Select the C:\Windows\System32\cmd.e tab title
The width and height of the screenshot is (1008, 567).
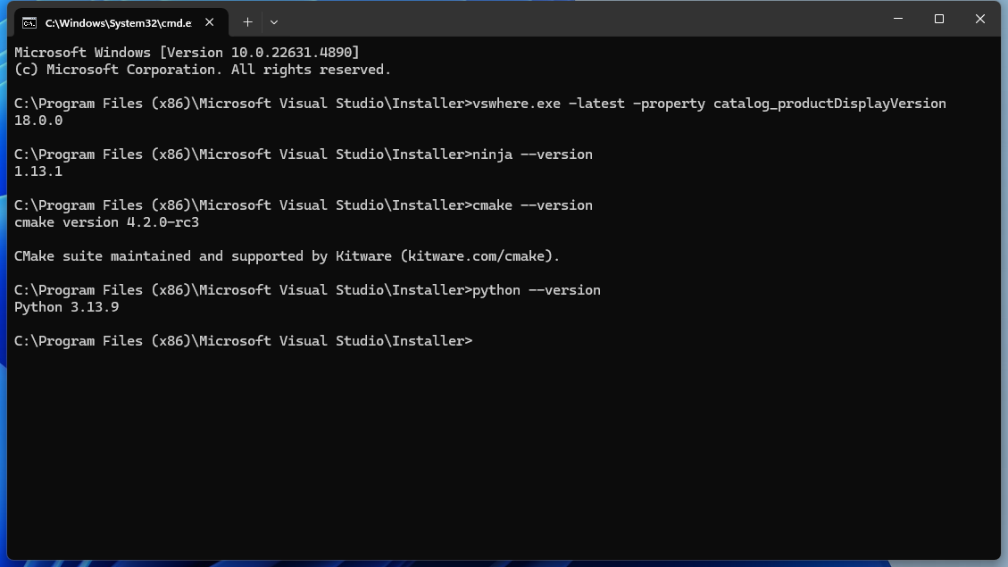(x=118, y=22)
